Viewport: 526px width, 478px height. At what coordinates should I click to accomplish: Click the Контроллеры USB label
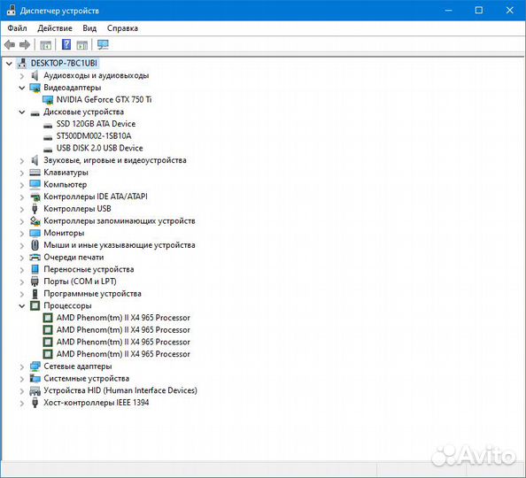pyautogui.click(x=77, y=209)
